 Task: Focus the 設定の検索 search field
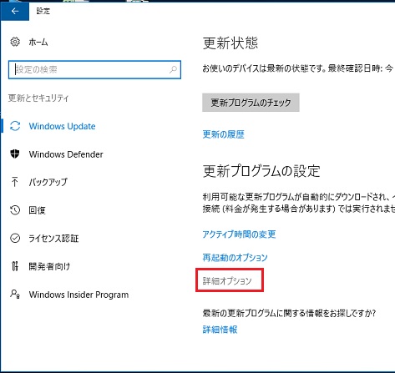pyautogui.click(x=94, y=69)
